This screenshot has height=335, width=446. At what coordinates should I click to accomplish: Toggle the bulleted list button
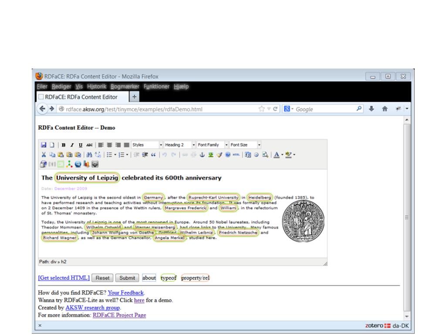coord(109,155)
